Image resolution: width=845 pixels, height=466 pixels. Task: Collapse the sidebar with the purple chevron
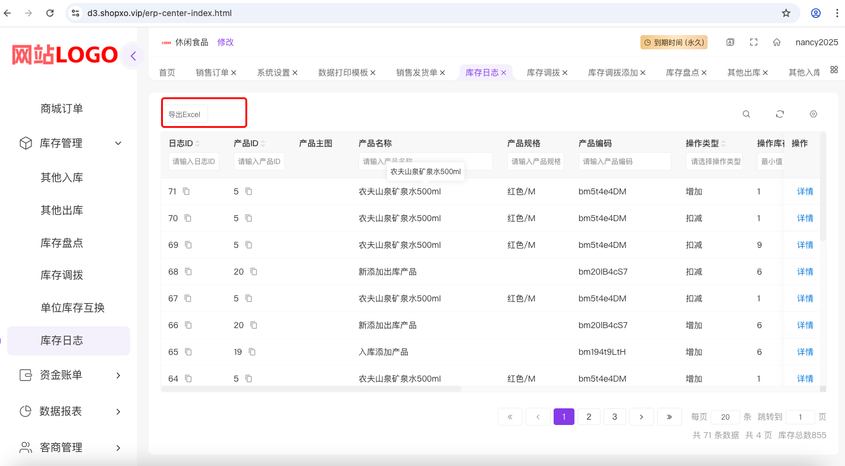click(133, 56)
